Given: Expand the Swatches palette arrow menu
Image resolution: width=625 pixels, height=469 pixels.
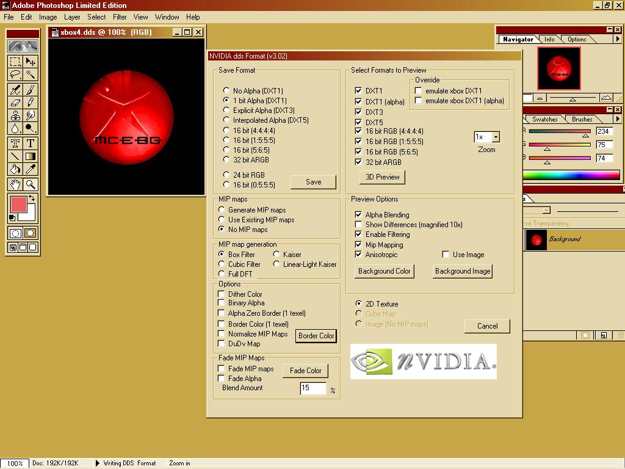Looking at the screenshot, I should pyautogui.click(x=617, y=119).
